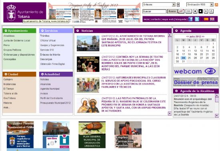This screenshot has width=220, height=151.
Task: Disable styles with crossed-out CSS icon
Action: pos(181,11)
